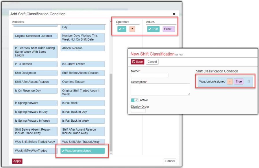The image size is (259, 168).
Task: Cancel the Add Condition dialog
Action: point(170,161)
